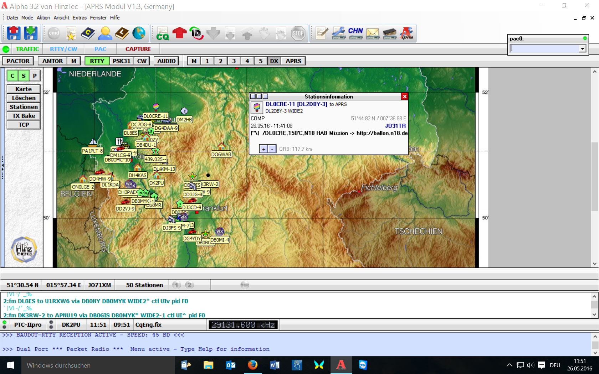Zoom in with plus button in Stationsinformation
This screenshot has width=599, height=374.
click(263, 149)
